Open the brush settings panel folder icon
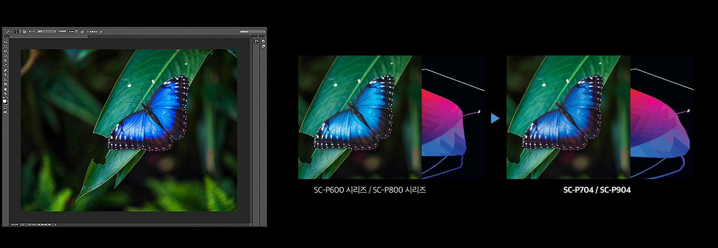Image resolution: width=718 pixels, height=248 pixels. (25, 32)
